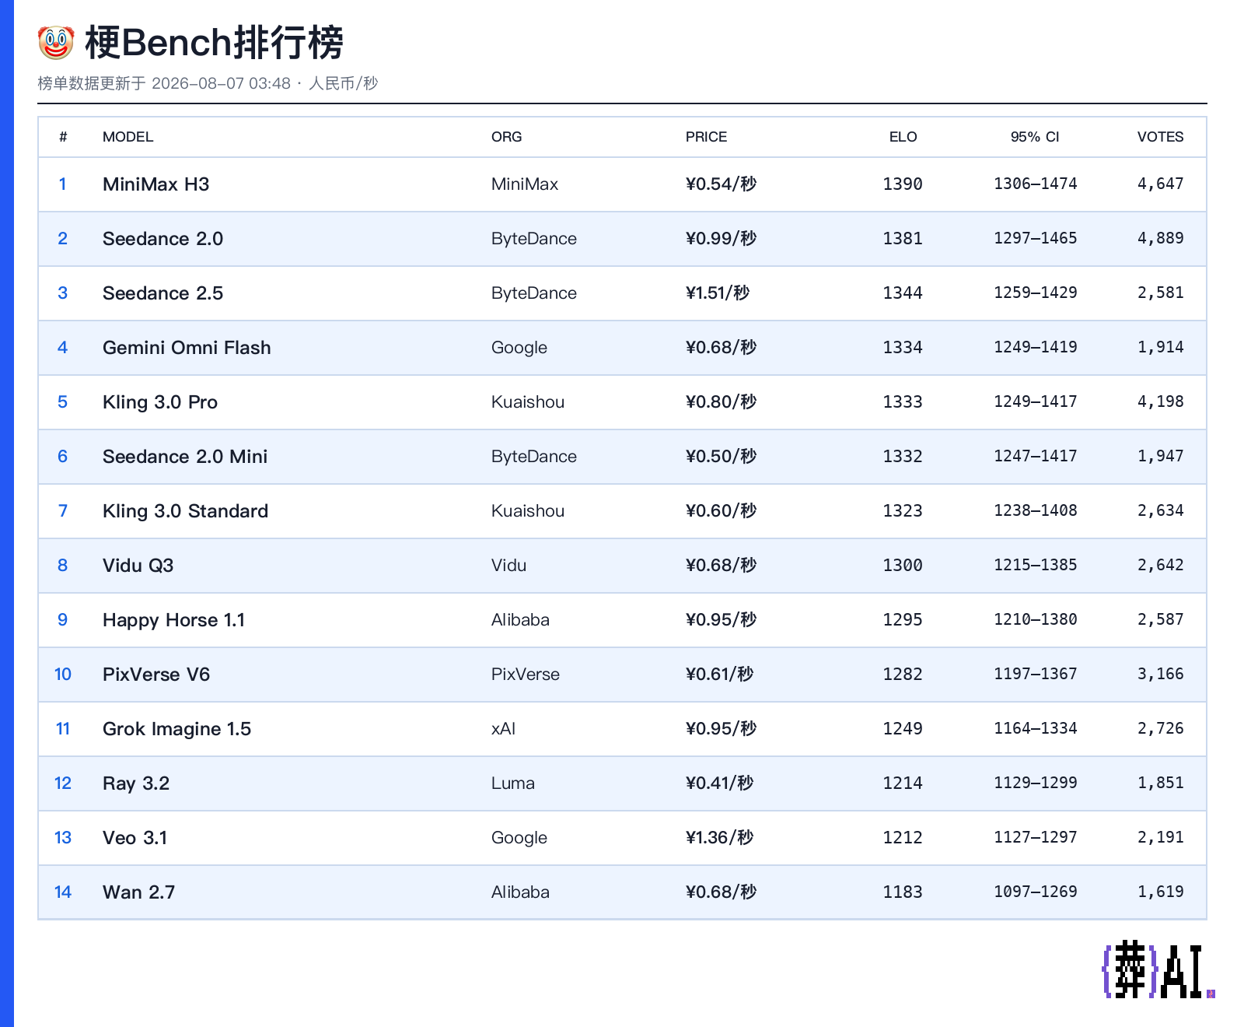Select the PixVerse V6 model name
The width and height of the screenshot is (1244, 1027).
[x=156, y=675]
